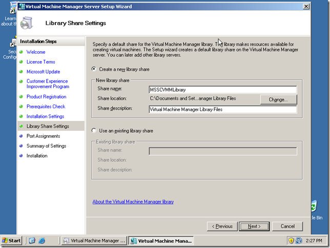Open the Windows Start menu

(x=11, y=240)
